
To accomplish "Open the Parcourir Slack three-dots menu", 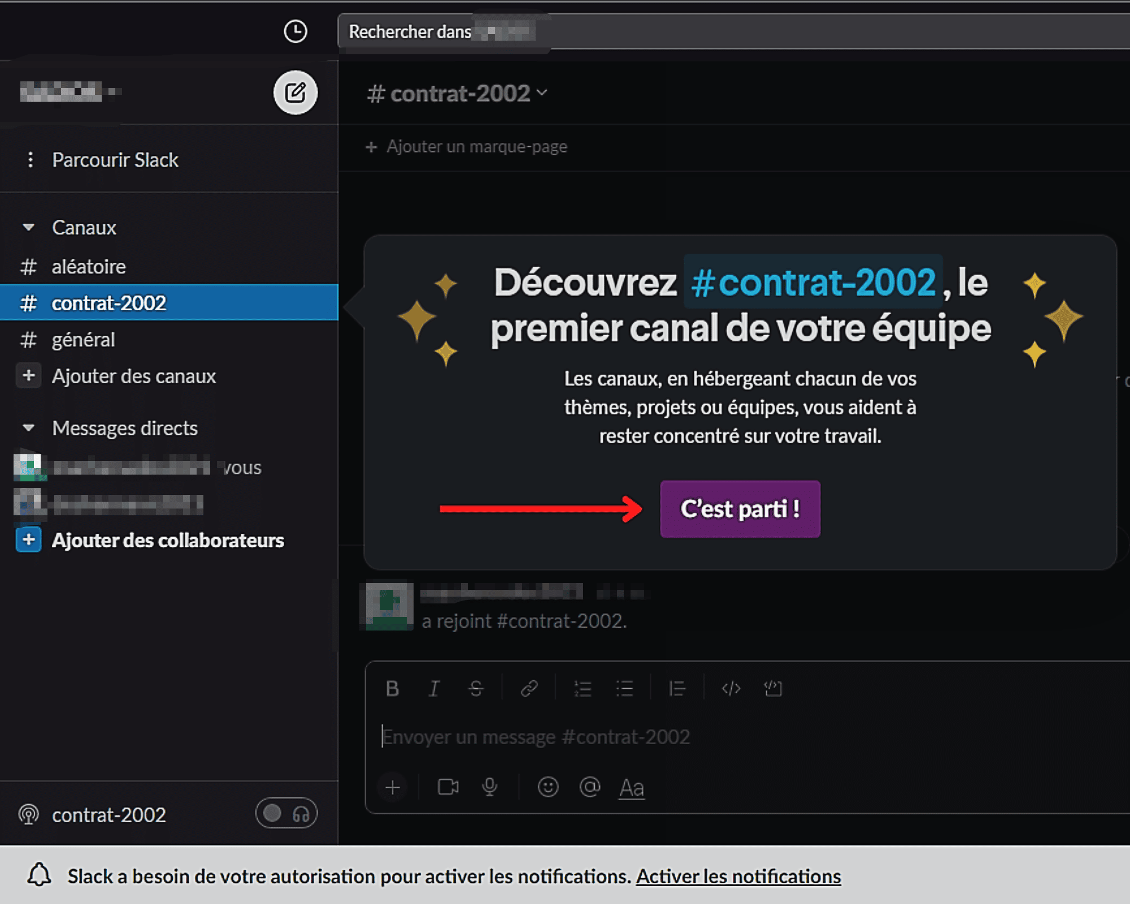I will [x=31, y=160].
